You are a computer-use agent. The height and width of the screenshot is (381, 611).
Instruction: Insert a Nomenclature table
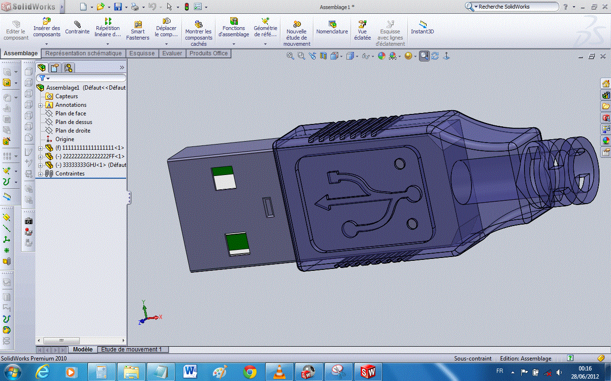(x=332, y=28)
